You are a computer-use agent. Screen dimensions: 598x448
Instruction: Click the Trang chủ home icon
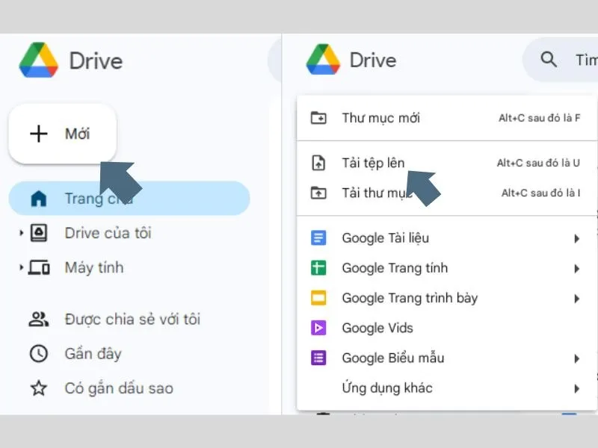39,199
